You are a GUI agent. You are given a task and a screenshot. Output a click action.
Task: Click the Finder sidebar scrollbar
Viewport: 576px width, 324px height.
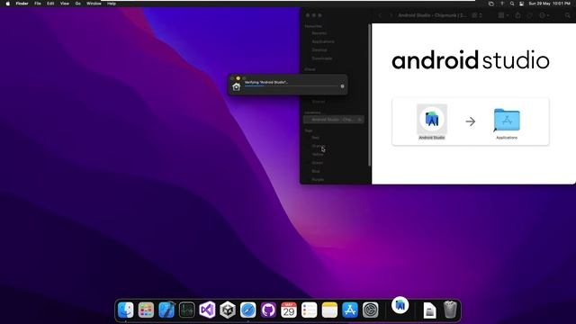click(369, 94)
